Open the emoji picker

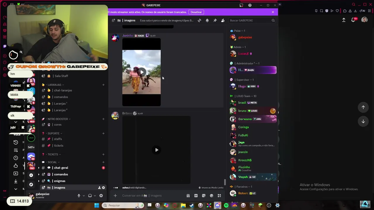[x=212, y=196]
